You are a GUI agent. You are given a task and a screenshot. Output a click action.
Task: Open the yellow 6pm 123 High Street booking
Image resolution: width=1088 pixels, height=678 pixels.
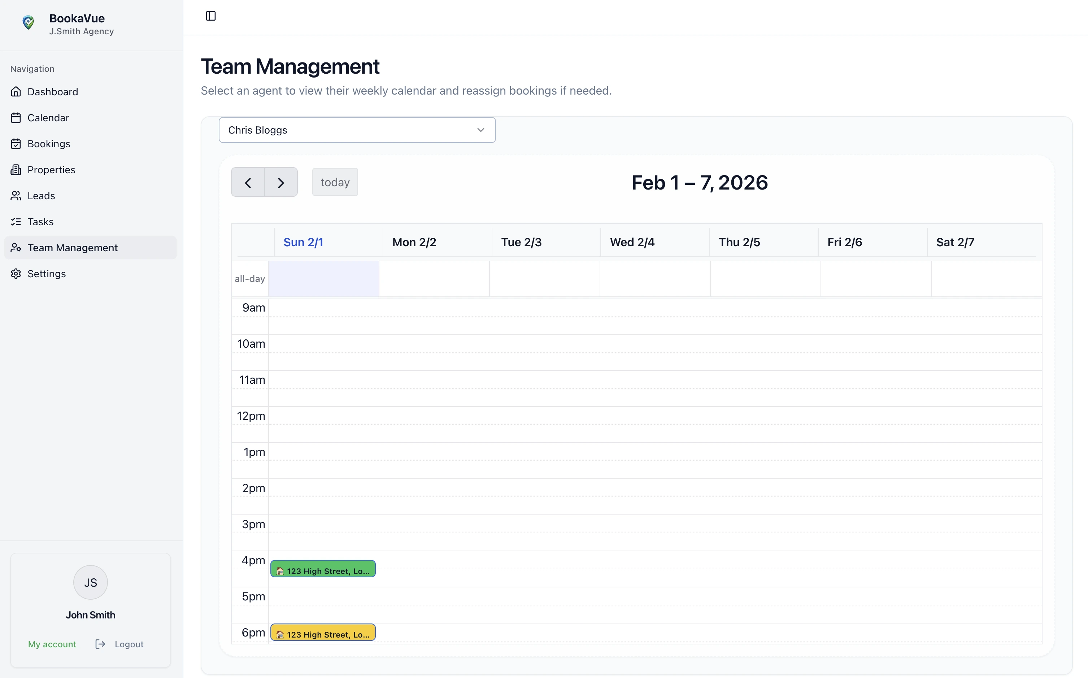(x=323, y=633)
